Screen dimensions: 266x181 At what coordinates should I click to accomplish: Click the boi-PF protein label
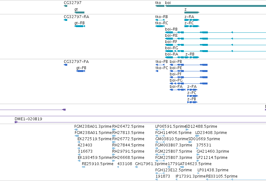[x=176, y=74]
